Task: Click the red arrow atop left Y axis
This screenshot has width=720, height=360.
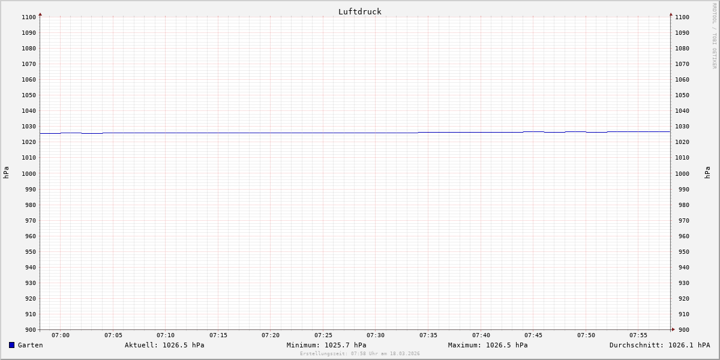Action: (40, 14)
